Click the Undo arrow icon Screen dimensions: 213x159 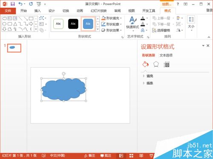click(20, 4)
